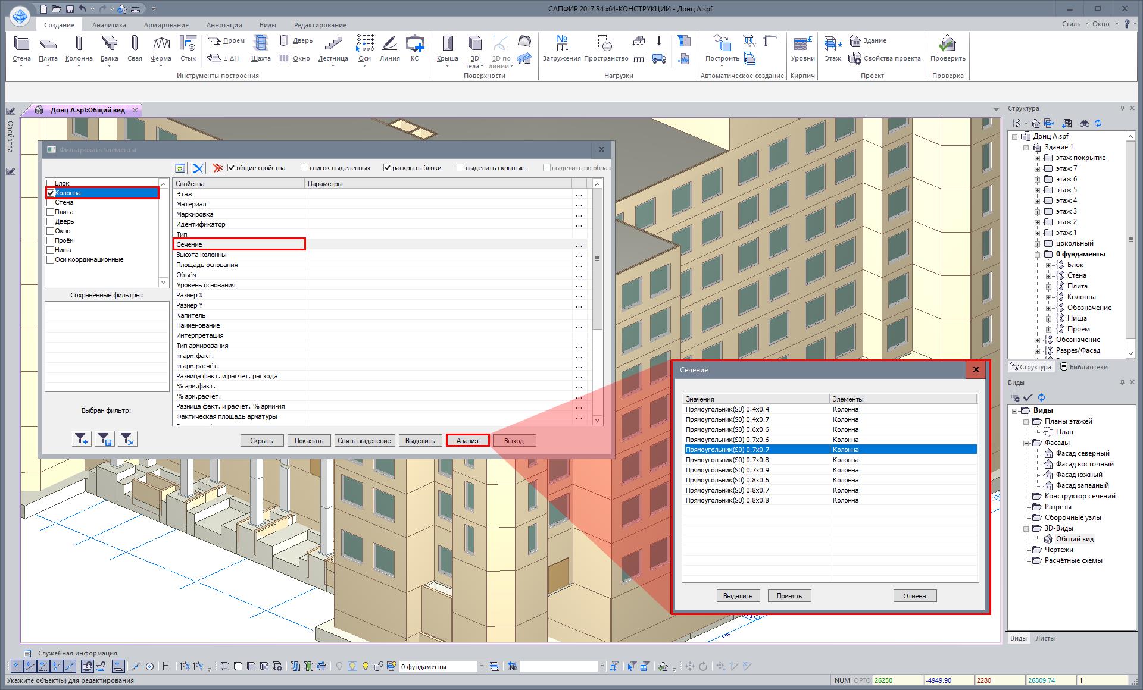Open the 0 фундаменты floor dropdown

click(482, 667)
